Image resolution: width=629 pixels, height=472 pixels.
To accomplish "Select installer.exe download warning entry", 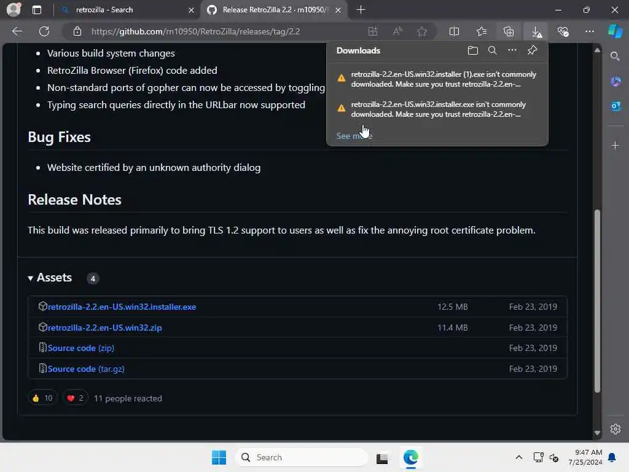I will 437,109.
